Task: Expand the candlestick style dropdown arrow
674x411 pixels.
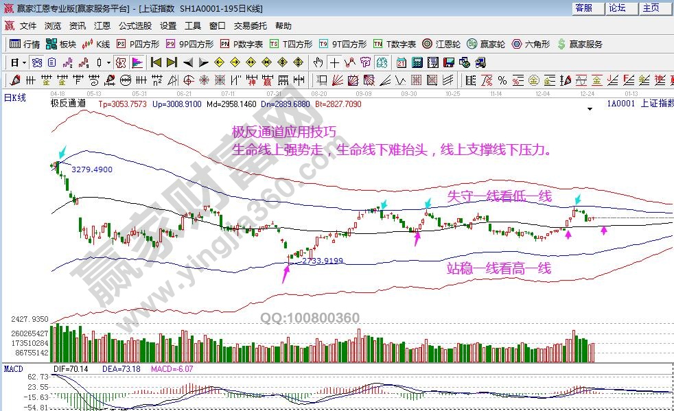Action: click(x=108, y=62)
